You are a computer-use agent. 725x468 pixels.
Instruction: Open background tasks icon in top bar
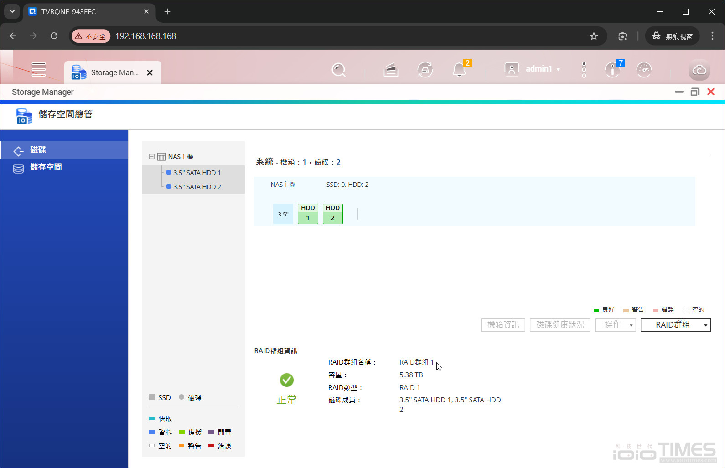(391, 70)
